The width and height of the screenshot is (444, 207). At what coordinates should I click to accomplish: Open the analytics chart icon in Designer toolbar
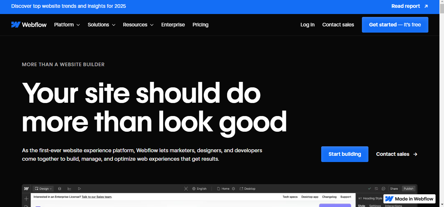69,188
